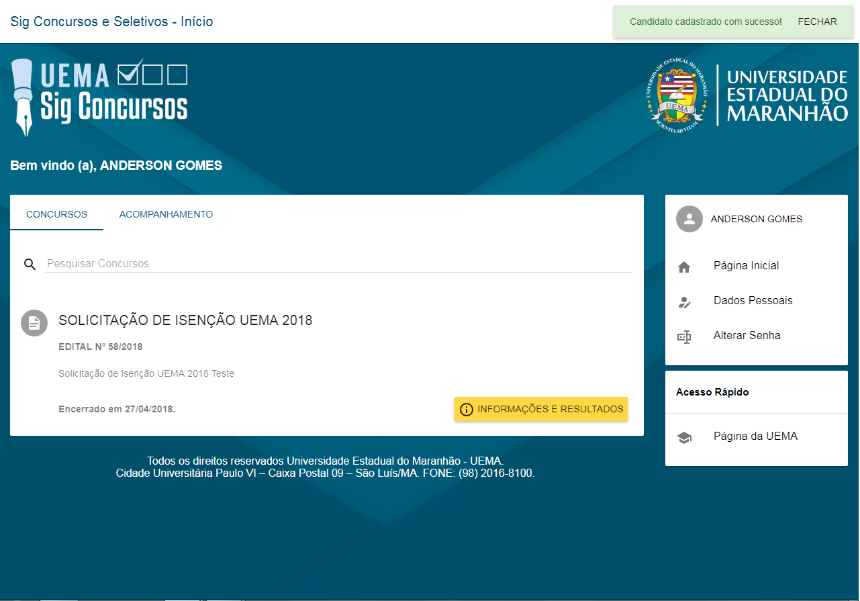Click the UEMA Sig Concursos logo
Viewport: 860px width, 601px height.
tap(99, 97)
